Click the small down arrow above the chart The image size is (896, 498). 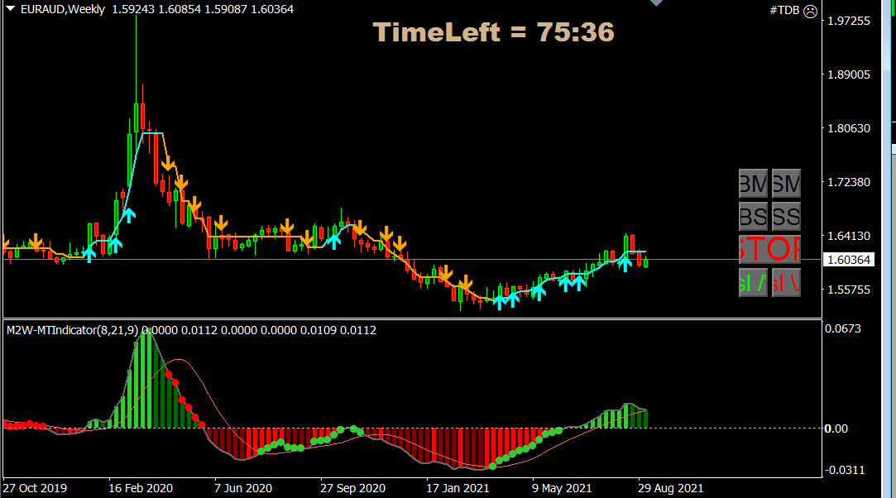(657, 4)
